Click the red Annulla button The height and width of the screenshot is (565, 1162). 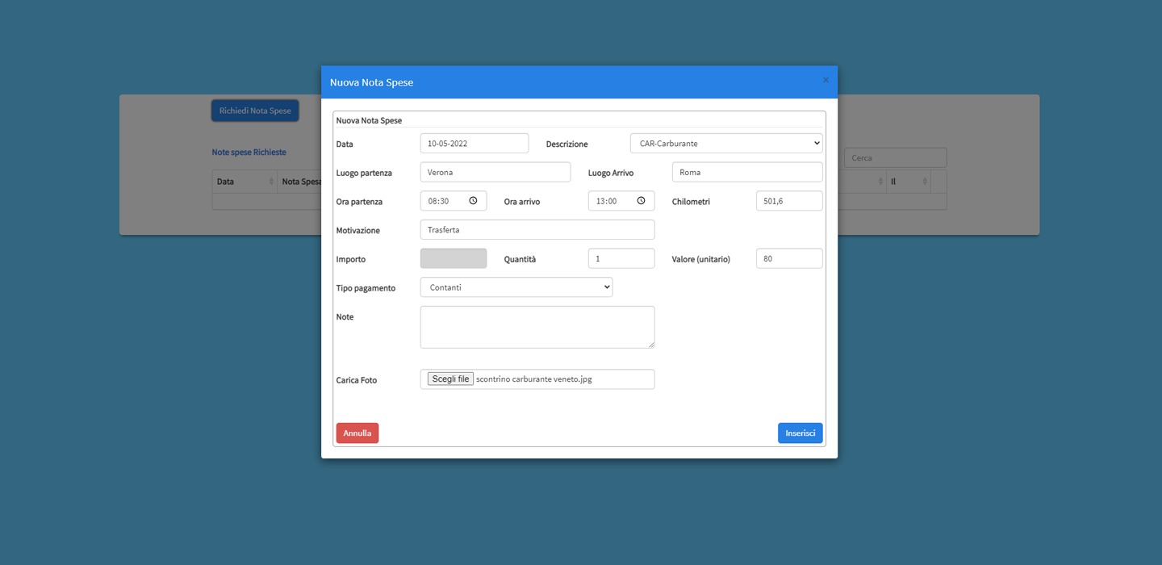357,433
